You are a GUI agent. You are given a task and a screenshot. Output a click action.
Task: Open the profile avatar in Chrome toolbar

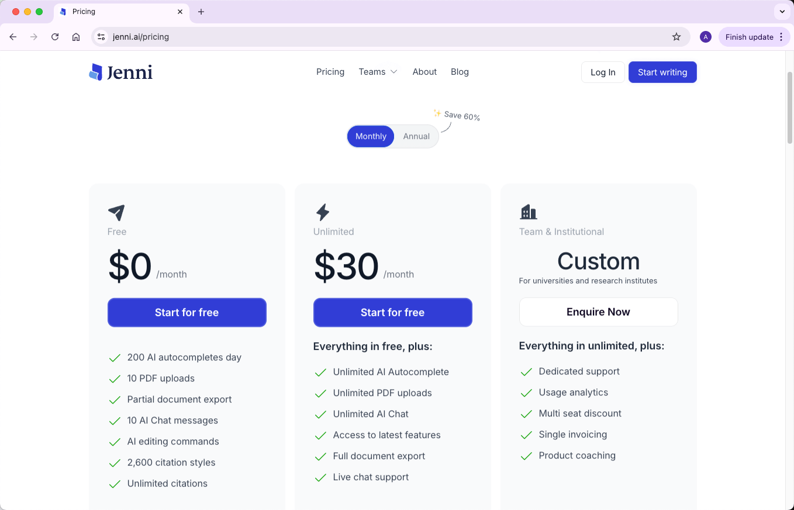click(706, 37)
